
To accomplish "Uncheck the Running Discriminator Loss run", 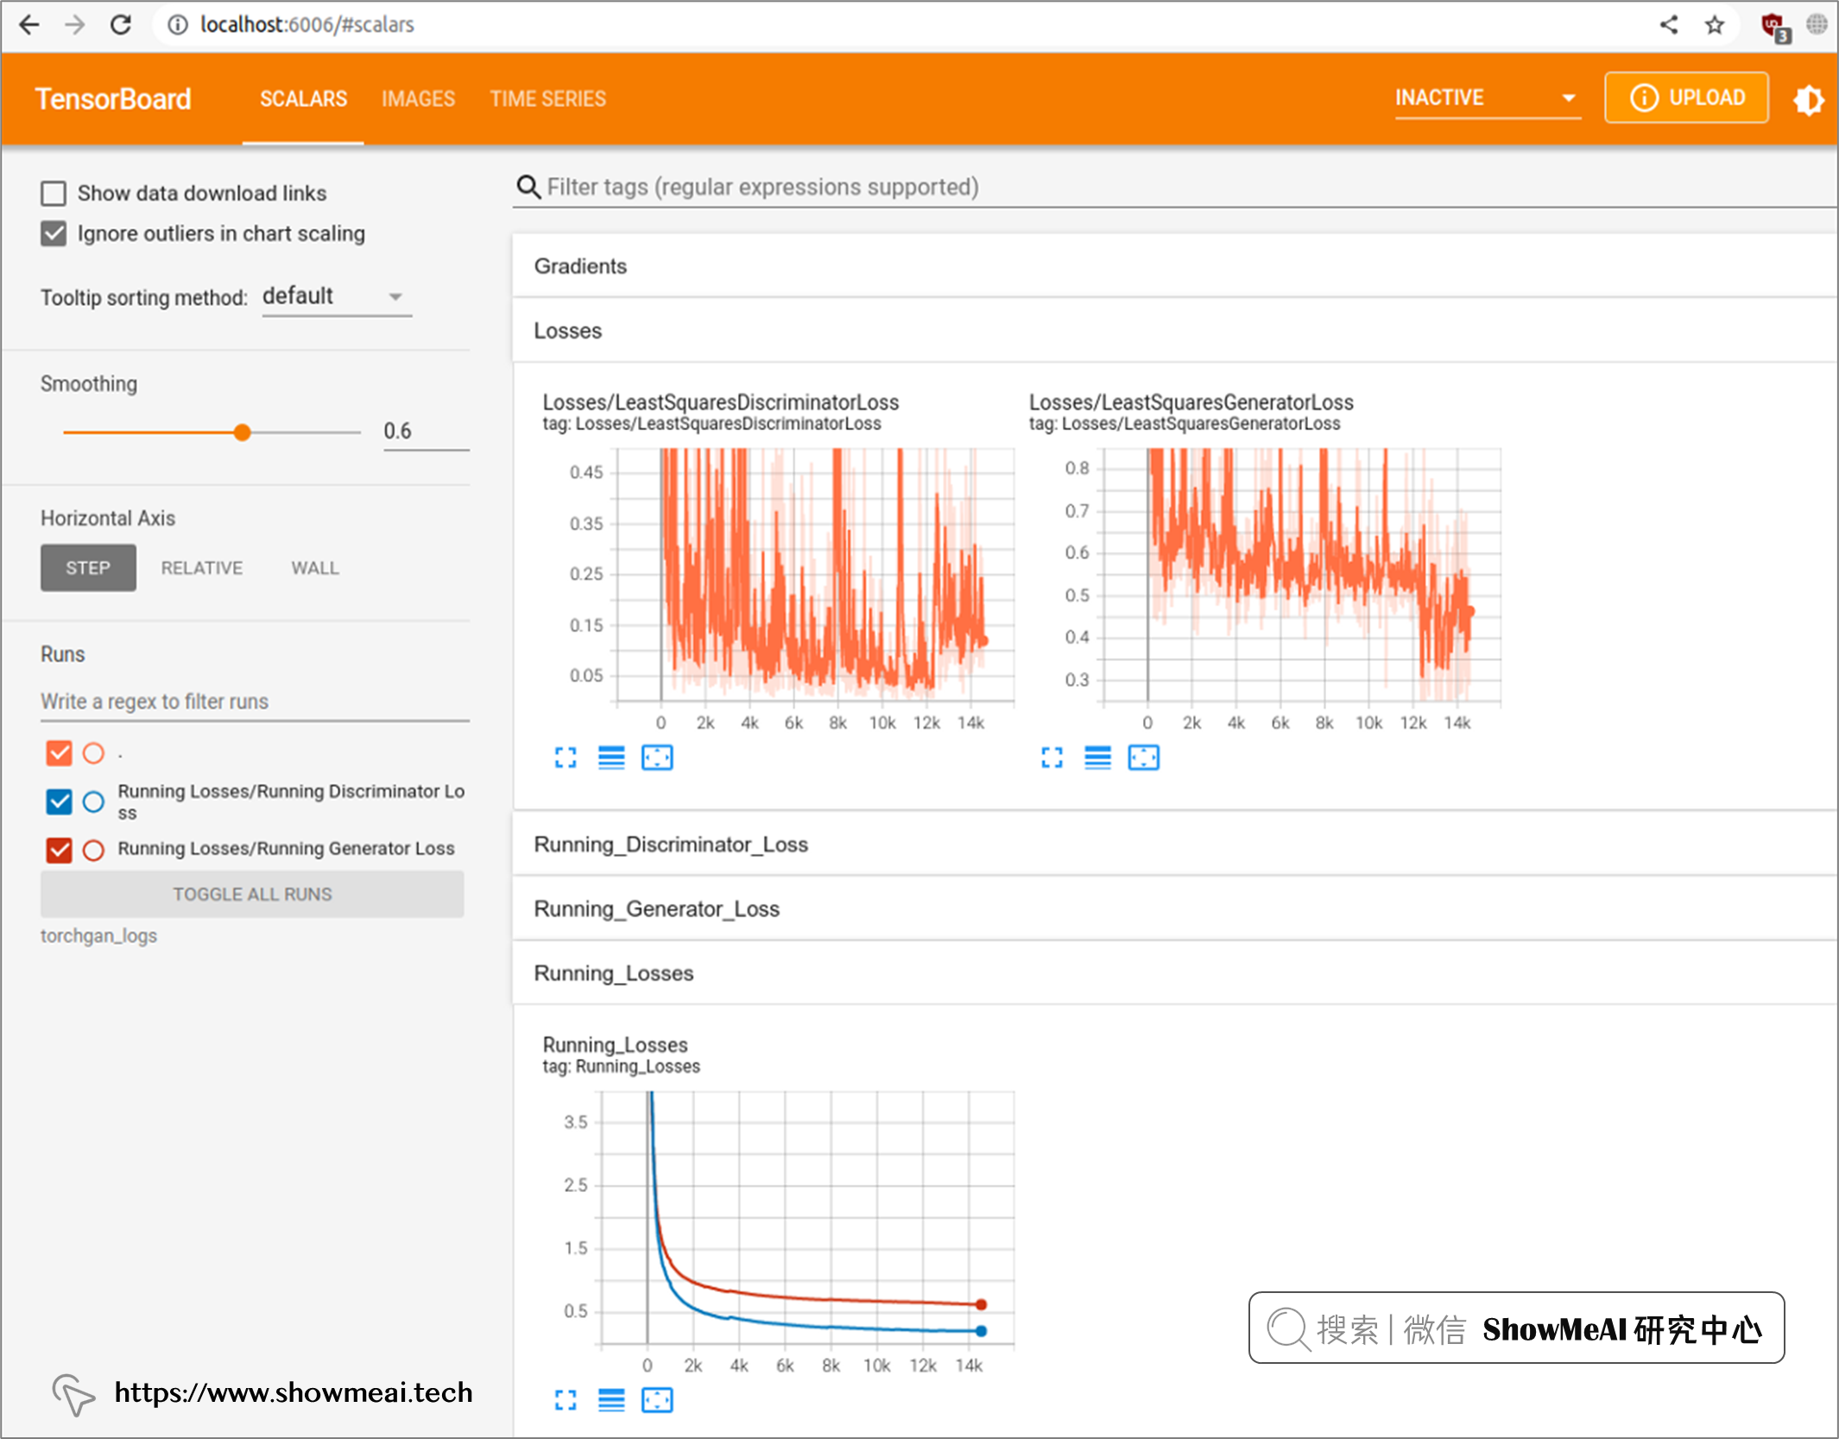I will coord(59,802).
